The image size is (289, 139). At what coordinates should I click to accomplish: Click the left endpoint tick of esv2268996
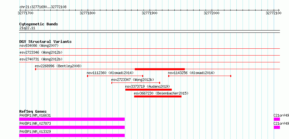35,69
